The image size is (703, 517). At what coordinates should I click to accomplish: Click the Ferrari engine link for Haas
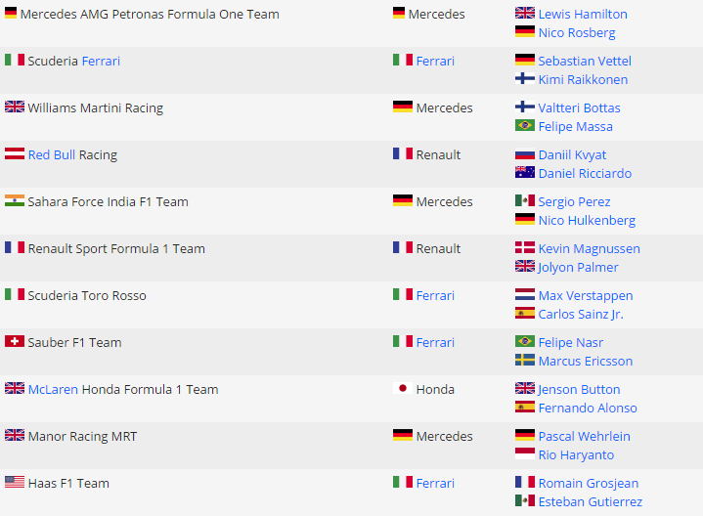tap(435, 483)
